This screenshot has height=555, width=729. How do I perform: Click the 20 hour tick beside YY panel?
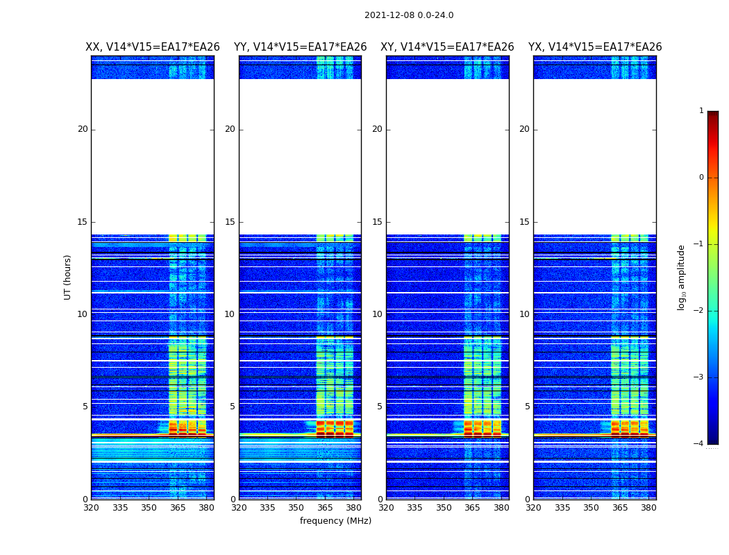coord(230,129)
